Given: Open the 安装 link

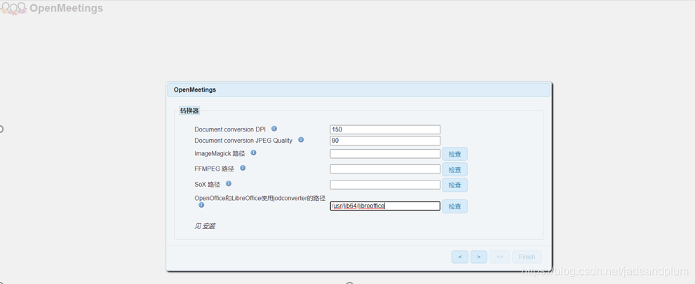Looking at the screenshot, I should (x=209, y=226).
